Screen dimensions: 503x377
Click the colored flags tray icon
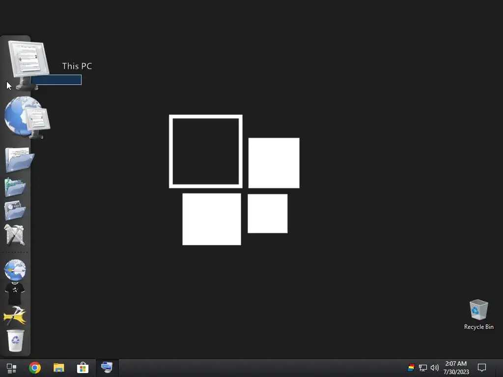(x=411, y=368)
